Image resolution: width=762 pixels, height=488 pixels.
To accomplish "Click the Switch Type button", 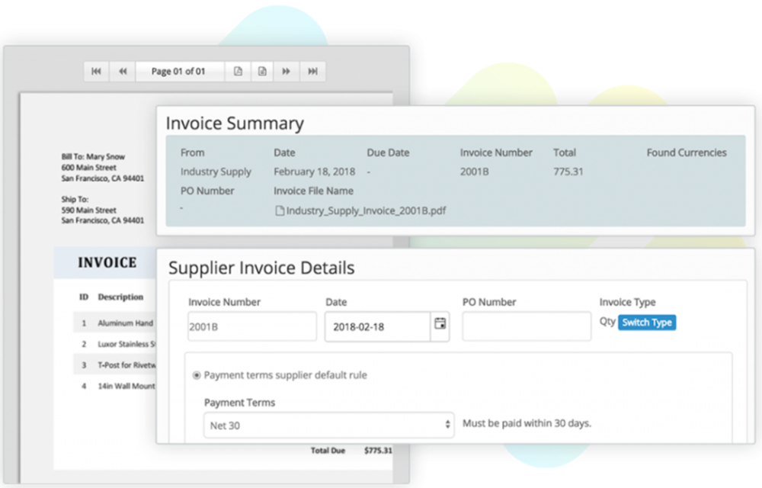I will [x=647, y=323].
